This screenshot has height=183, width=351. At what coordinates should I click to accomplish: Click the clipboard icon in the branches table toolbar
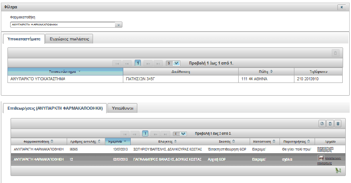pos(335,53)
